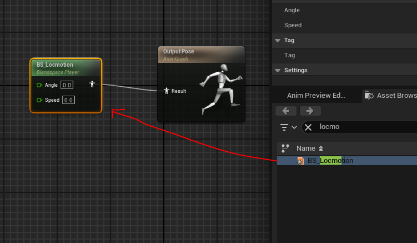Collapse the Settings section
The width and height of the screenshot is (417, 243).
[x=278, y=71]
